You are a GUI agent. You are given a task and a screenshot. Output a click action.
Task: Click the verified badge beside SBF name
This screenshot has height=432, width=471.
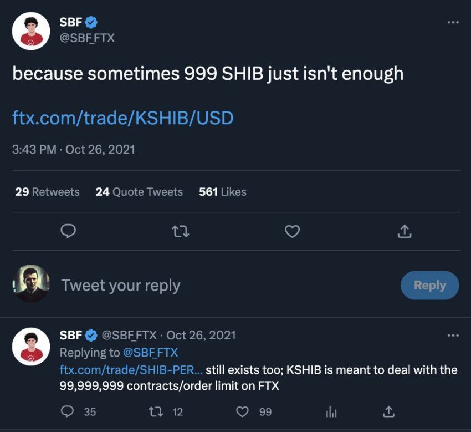[x=91, y=23]
